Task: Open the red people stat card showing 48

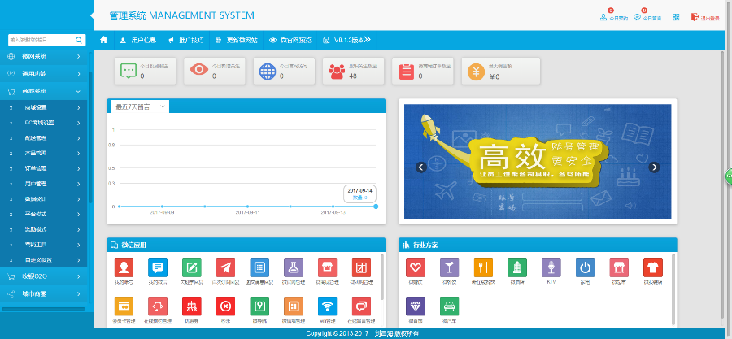Action: coord(354,71)
